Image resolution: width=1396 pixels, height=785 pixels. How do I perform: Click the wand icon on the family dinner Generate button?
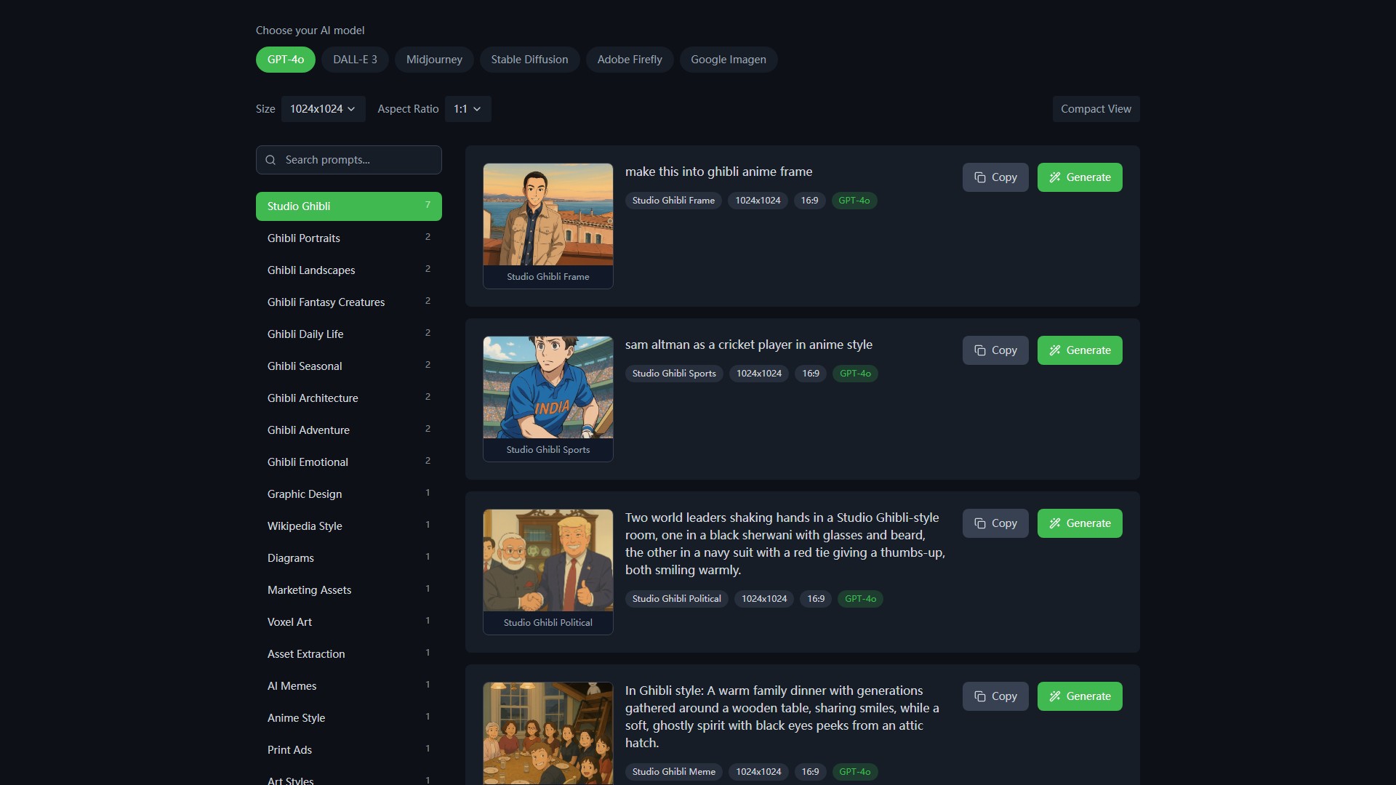[1055, 696]
